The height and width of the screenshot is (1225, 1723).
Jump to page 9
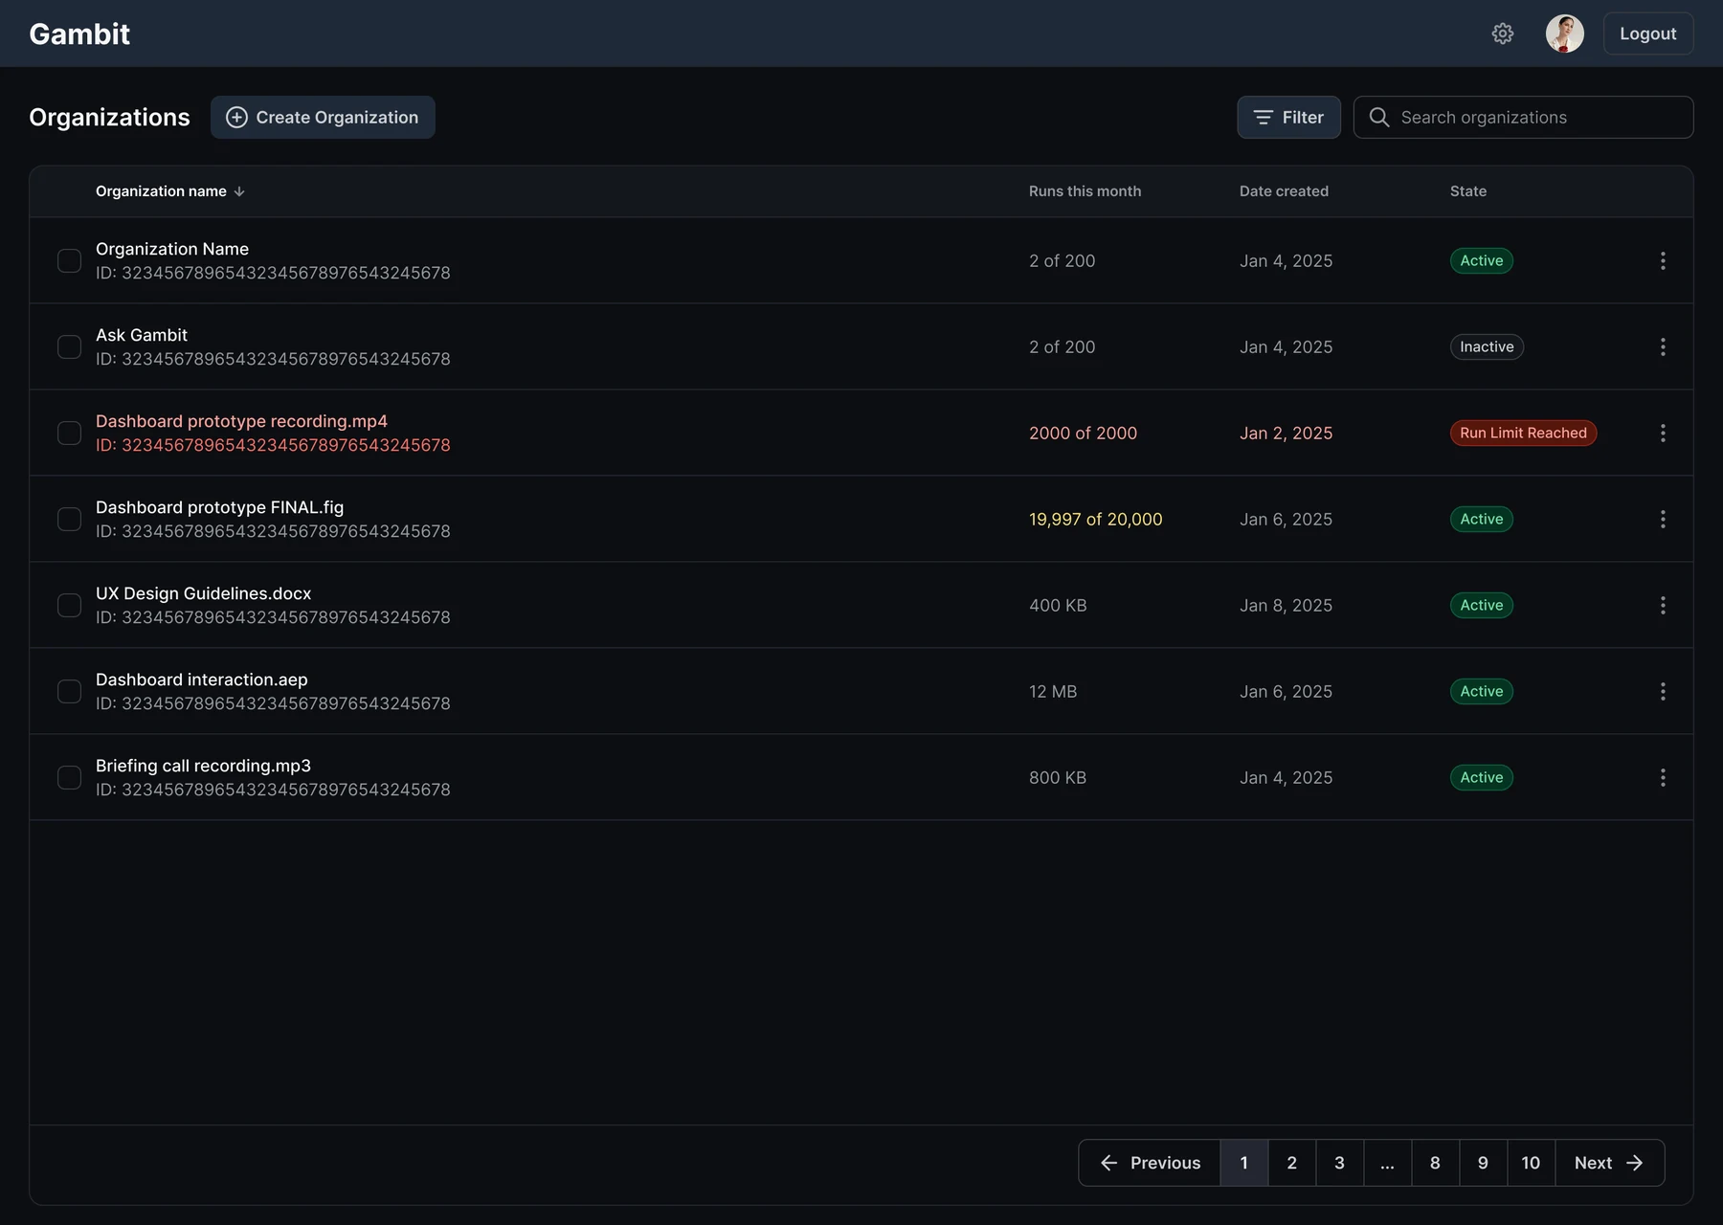coord(1484,1163)
